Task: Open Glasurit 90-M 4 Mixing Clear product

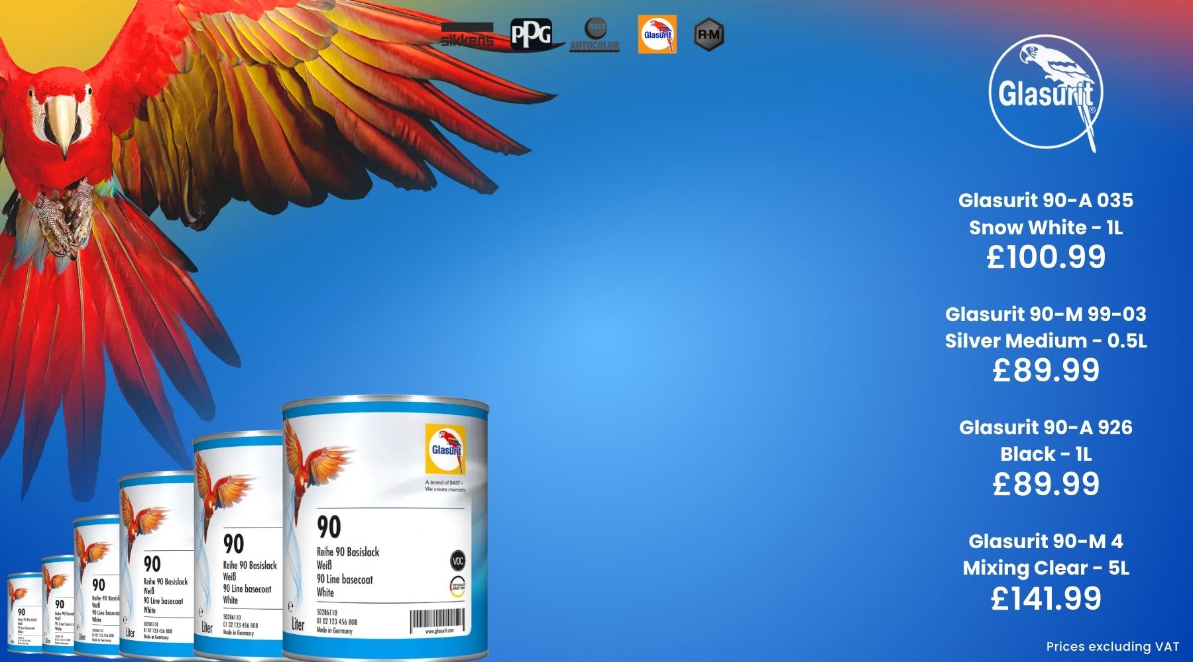Action: [x=1045, y=554]
